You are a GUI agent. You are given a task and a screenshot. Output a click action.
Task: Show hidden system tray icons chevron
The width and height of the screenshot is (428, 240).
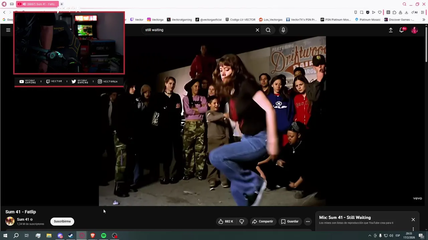click(369, 236)
